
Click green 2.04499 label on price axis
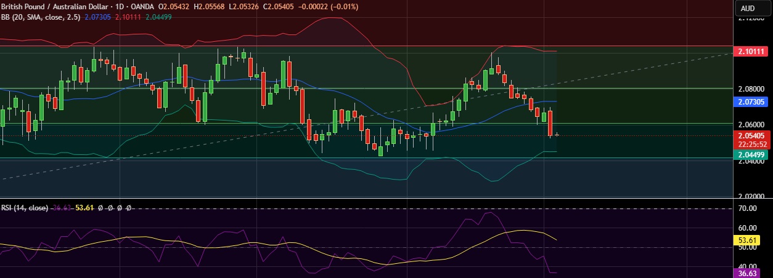pos(751,155)
